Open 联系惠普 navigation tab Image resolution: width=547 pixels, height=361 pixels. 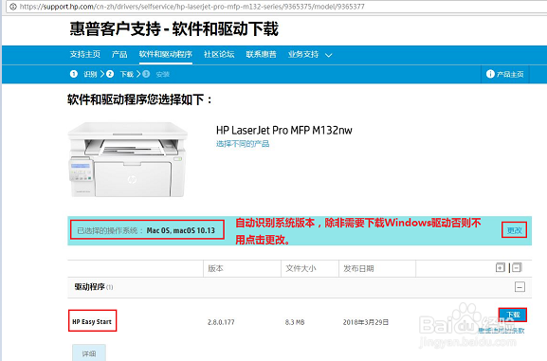(x=261, y=54)
